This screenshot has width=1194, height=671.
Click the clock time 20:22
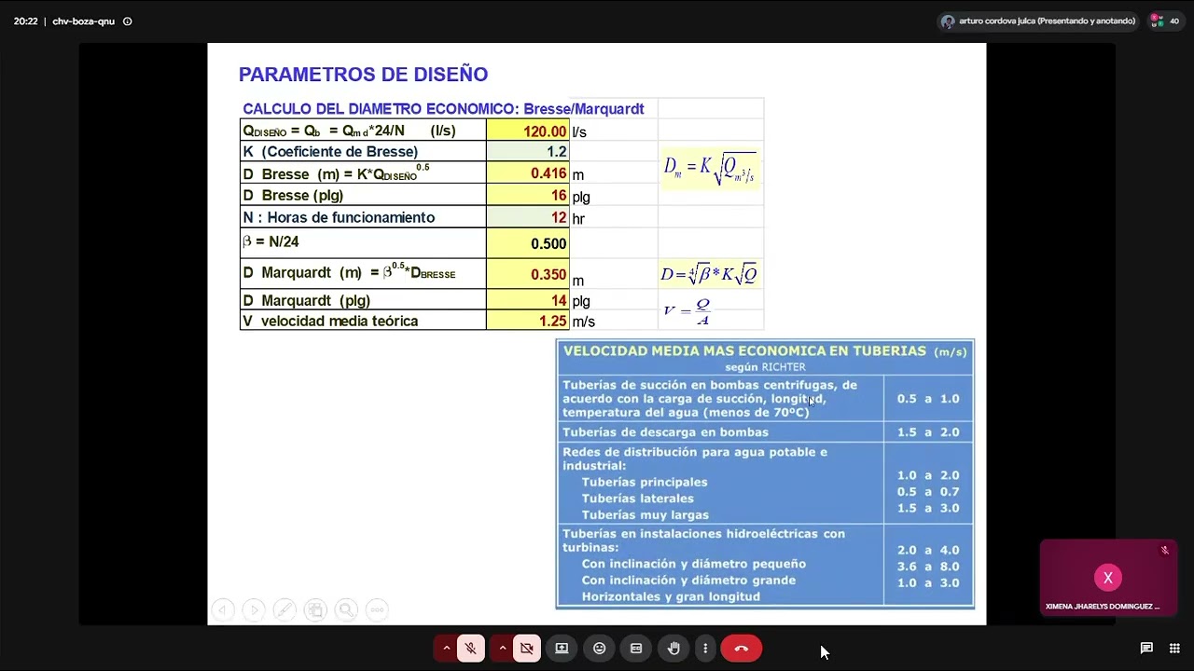pos(26,21)
